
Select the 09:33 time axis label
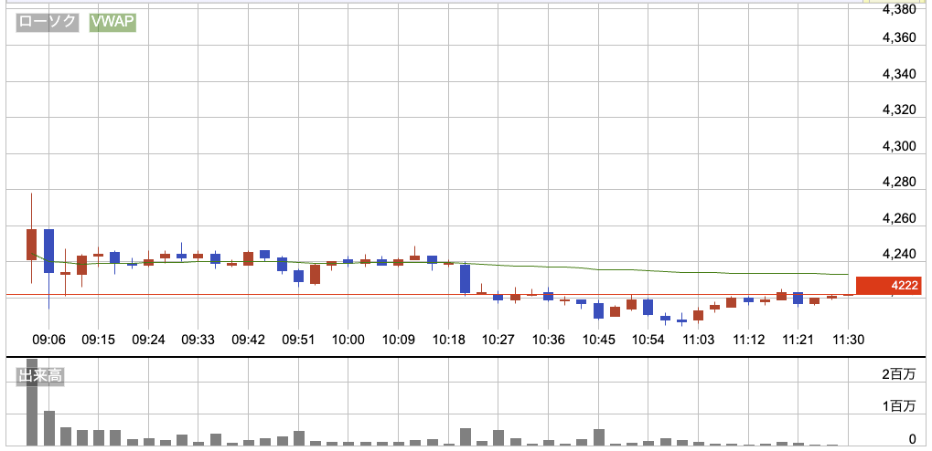pos(198,340)
